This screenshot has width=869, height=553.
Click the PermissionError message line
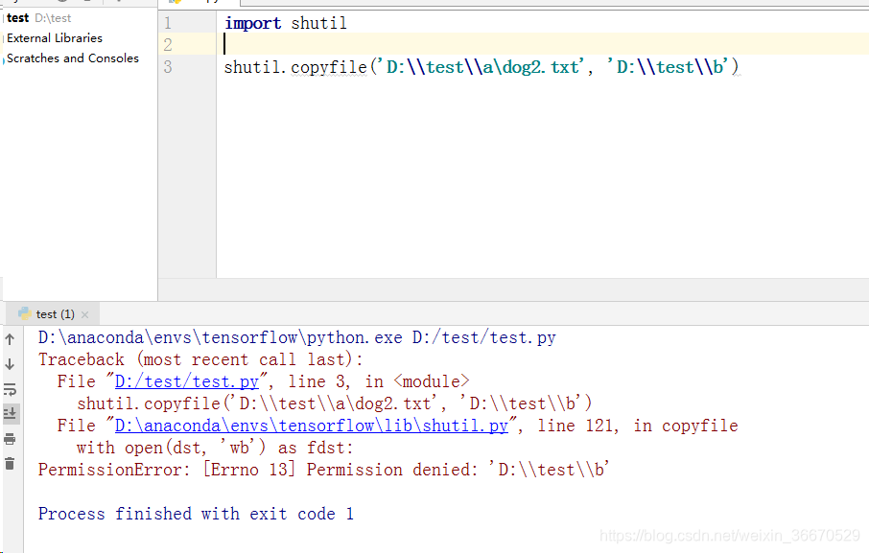323,470
